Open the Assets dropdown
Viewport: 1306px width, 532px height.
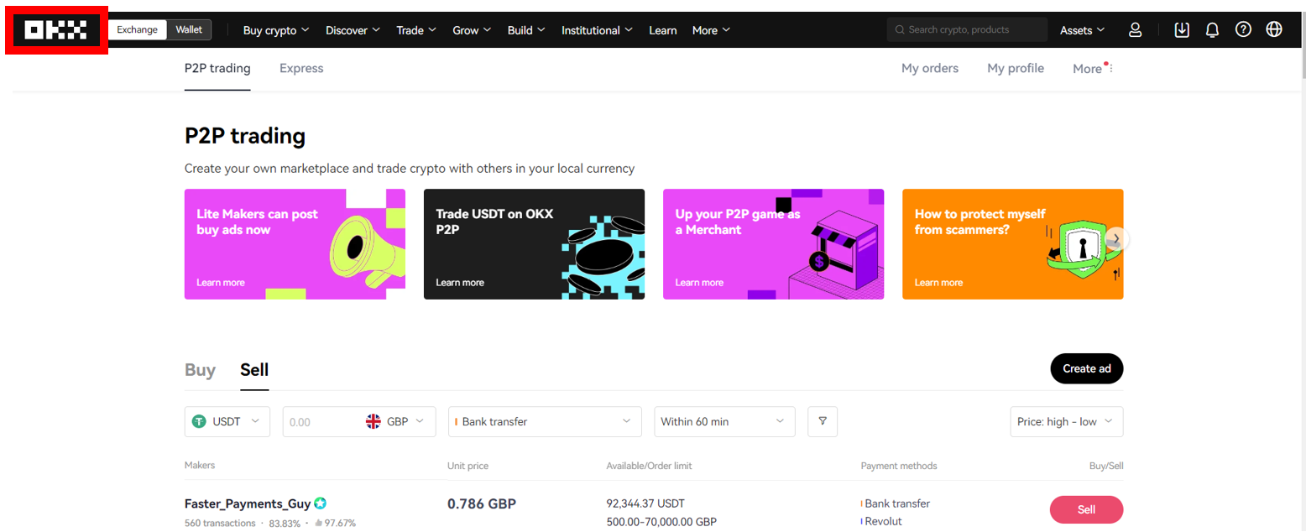click(x=1082, y=30)
